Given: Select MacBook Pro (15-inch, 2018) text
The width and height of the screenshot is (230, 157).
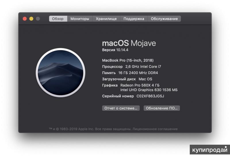Looking at the screenshot, I should point(128,60).
